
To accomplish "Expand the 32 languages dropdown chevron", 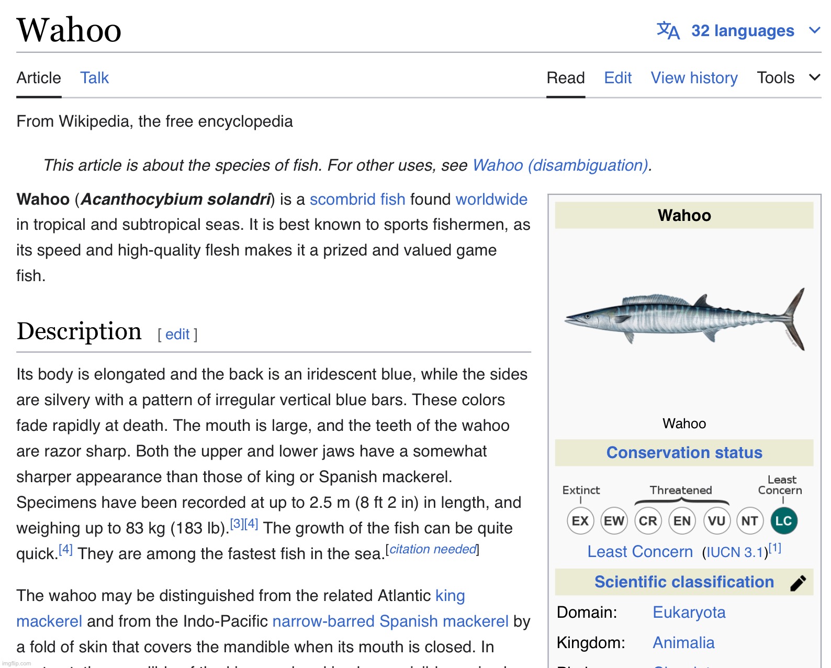I will (x=814, y=30).
